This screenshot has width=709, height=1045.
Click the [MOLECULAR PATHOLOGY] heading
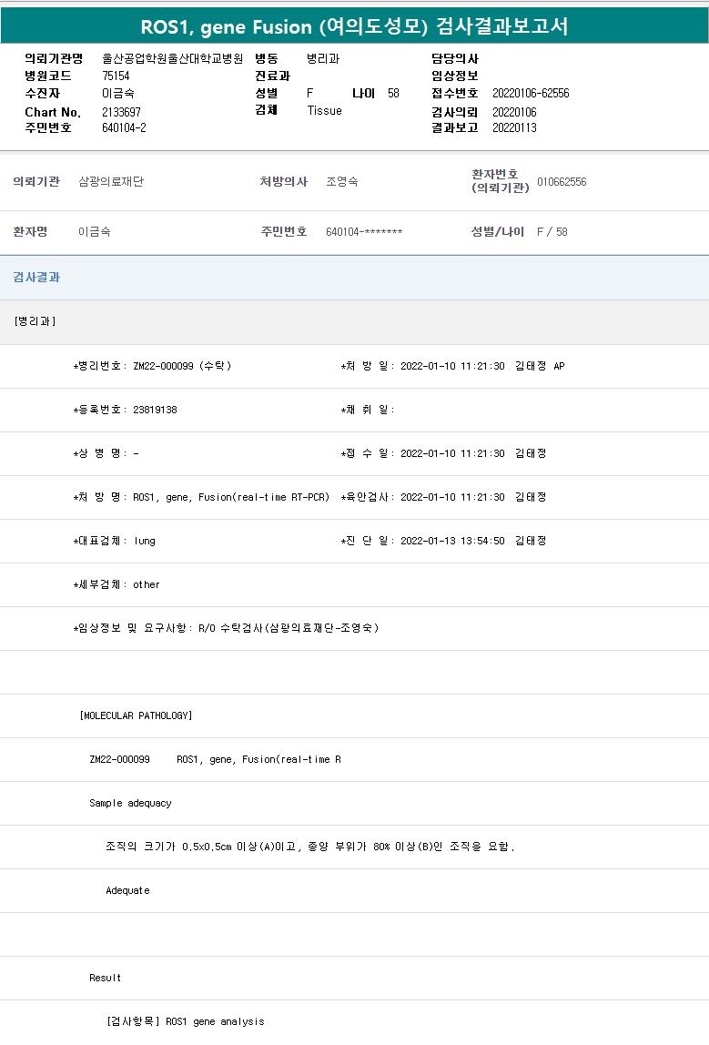(x=137, y=715)
